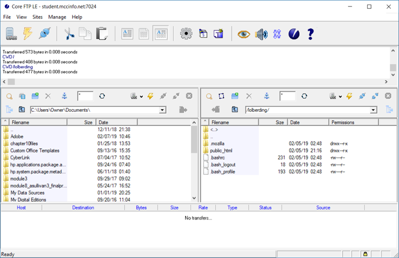Click the Core FTP logo toolbar icon
The image size is (399, 258).
click(x=294, y=34)
